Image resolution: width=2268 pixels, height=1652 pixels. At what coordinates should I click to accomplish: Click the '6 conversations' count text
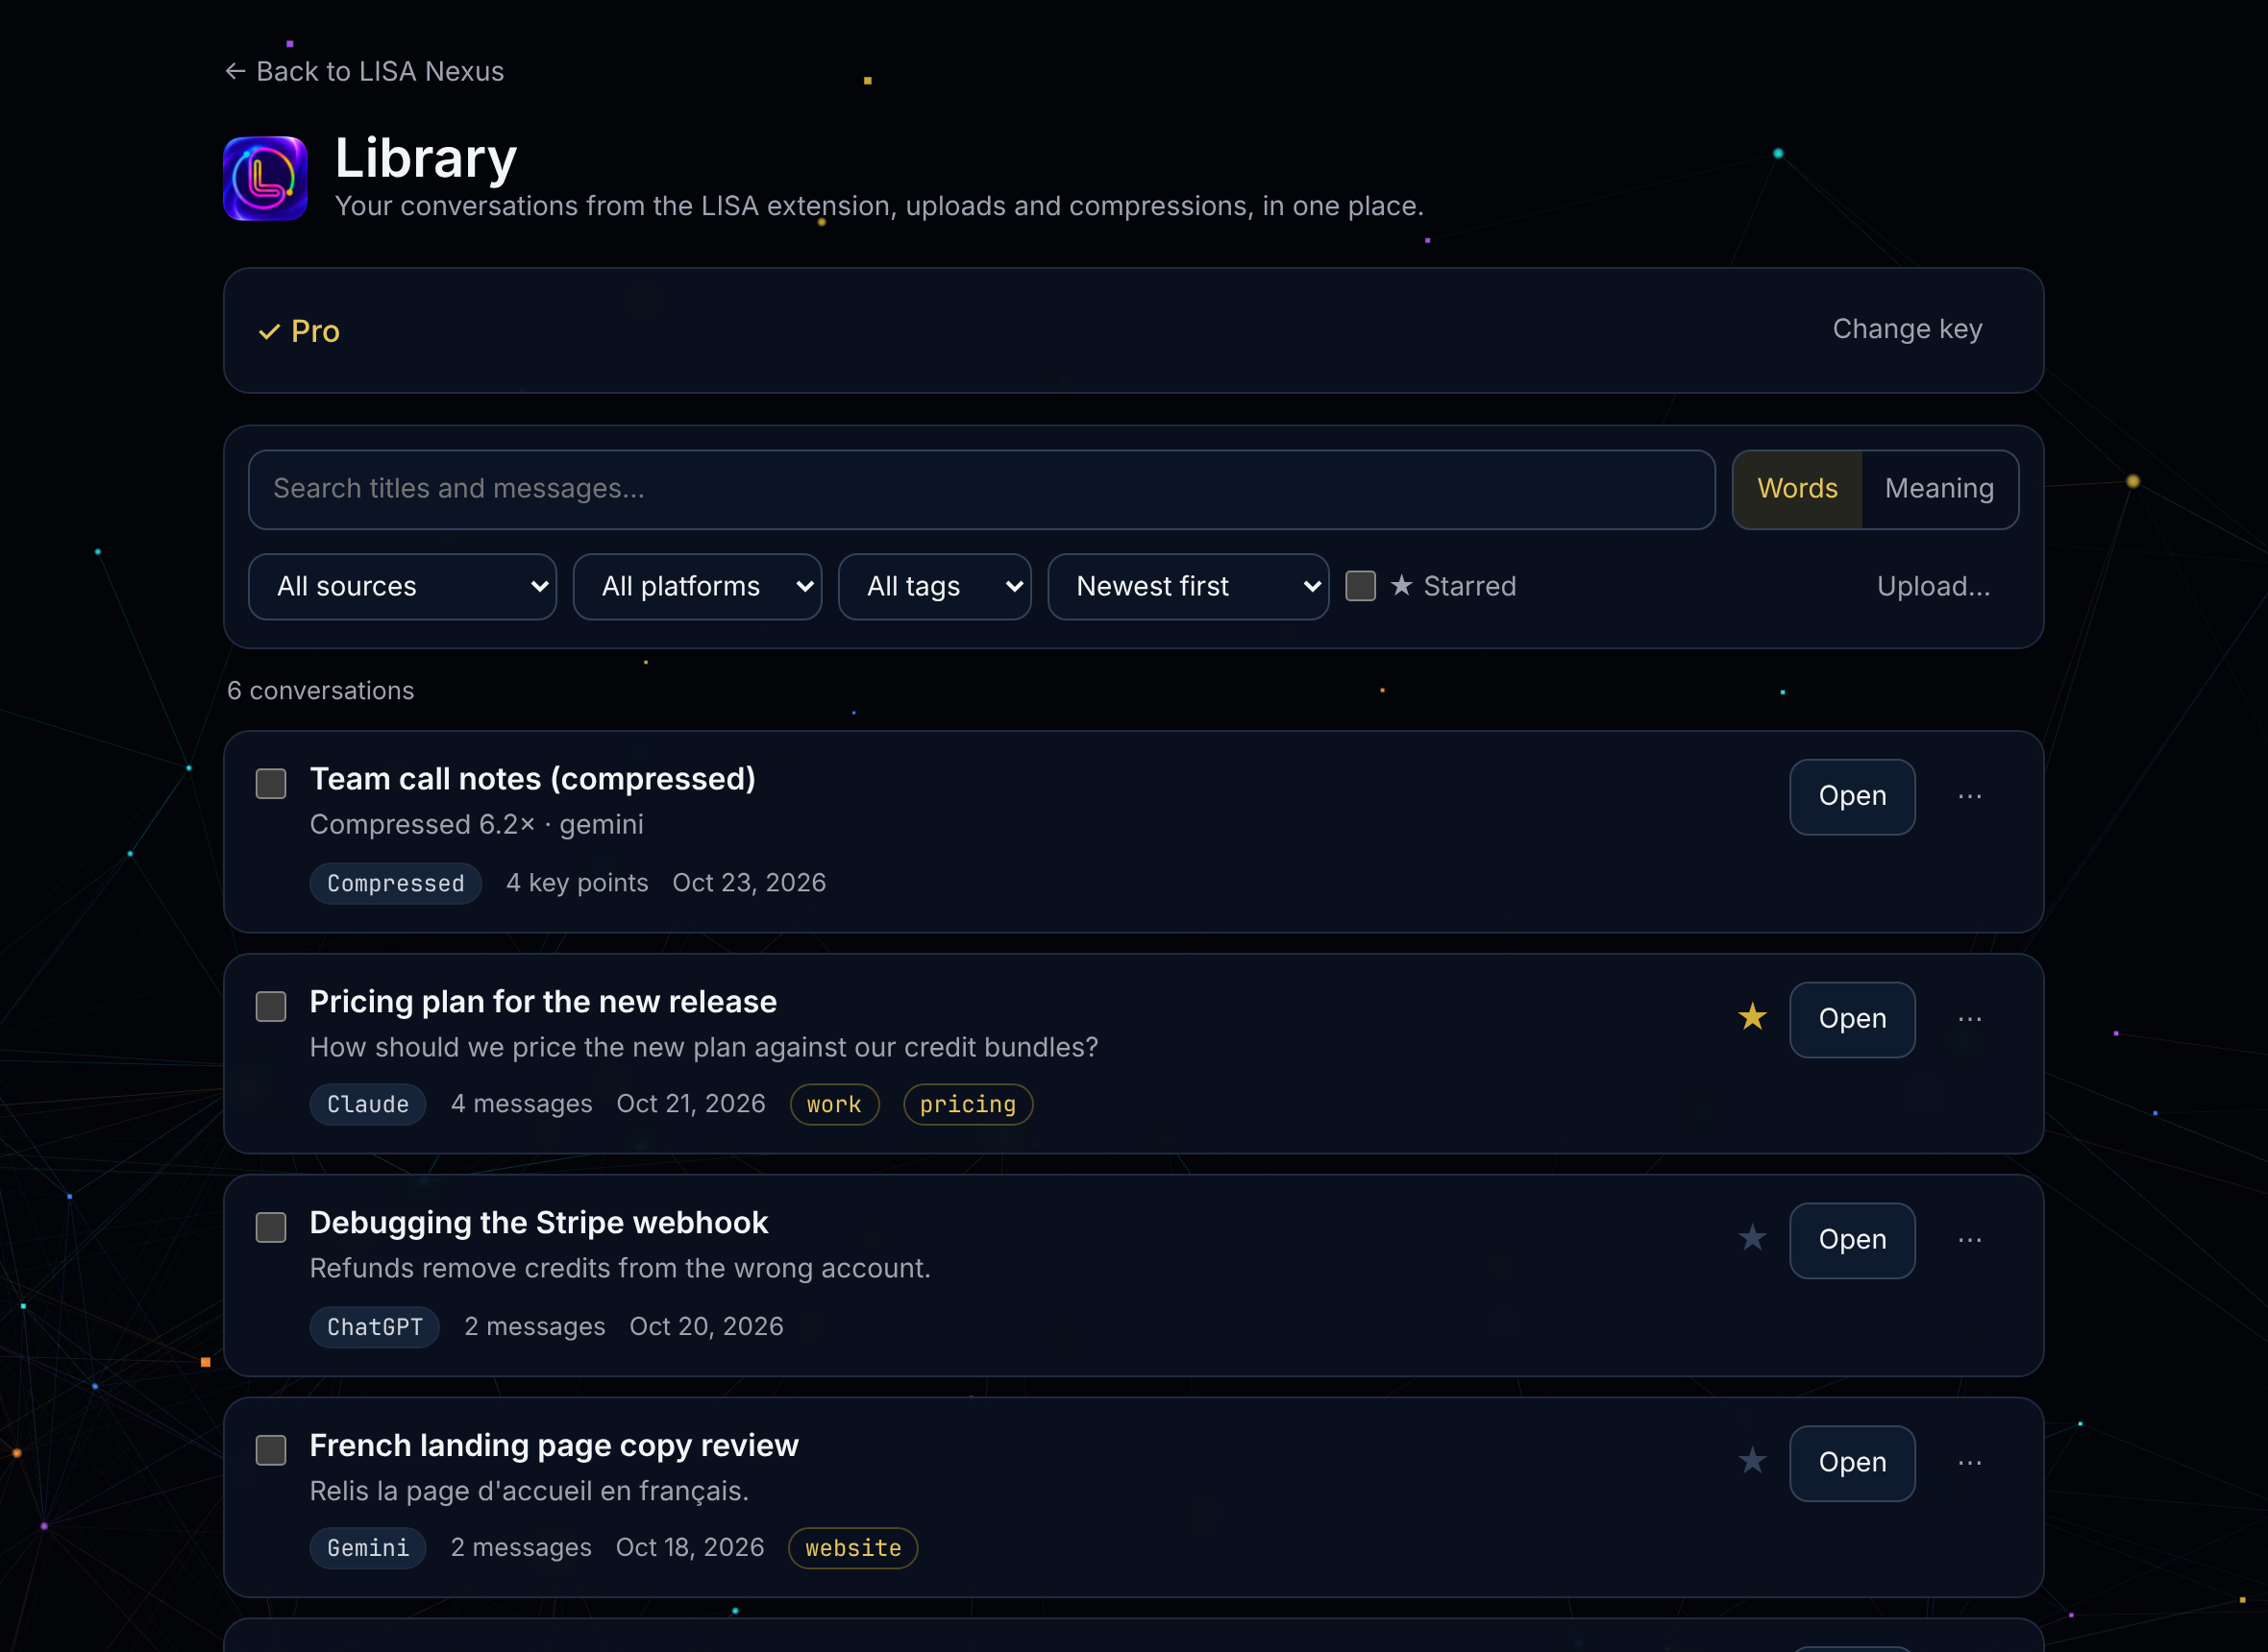[x=320, y=691]
